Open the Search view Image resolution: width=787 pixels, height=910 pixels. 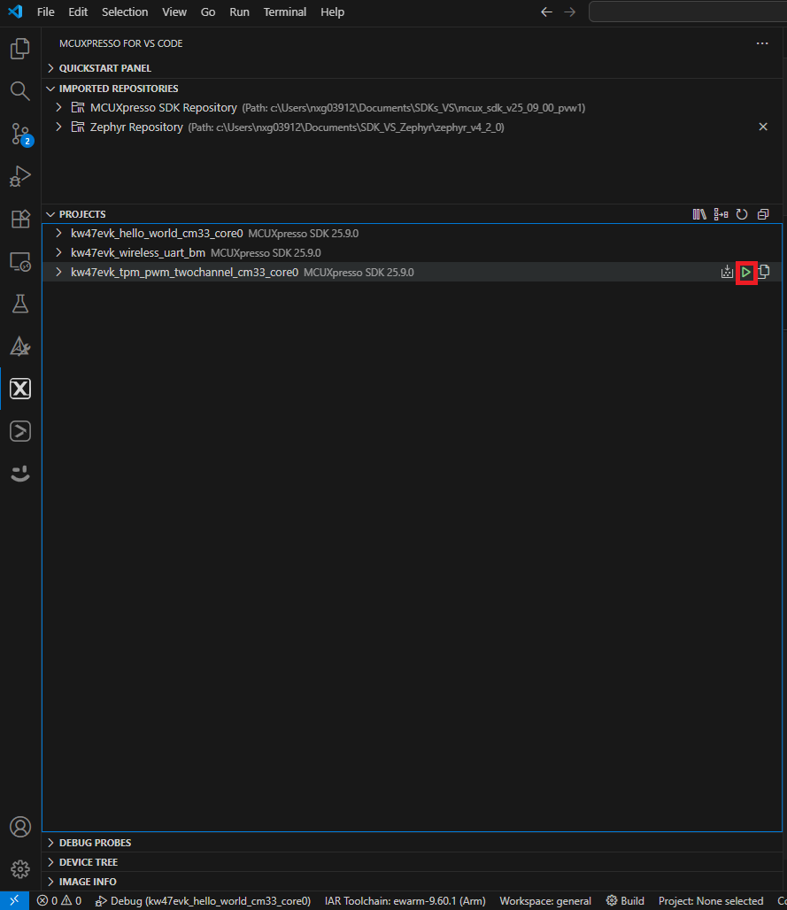pos(19,91)
